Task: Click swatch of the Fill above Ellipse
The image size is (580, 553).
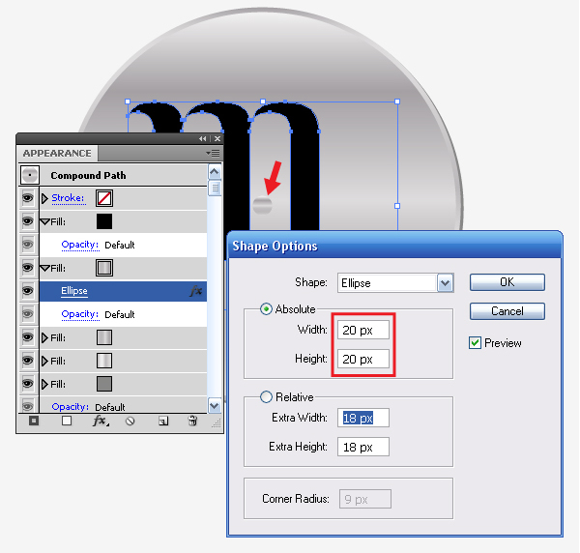Action: coord(104,268)
